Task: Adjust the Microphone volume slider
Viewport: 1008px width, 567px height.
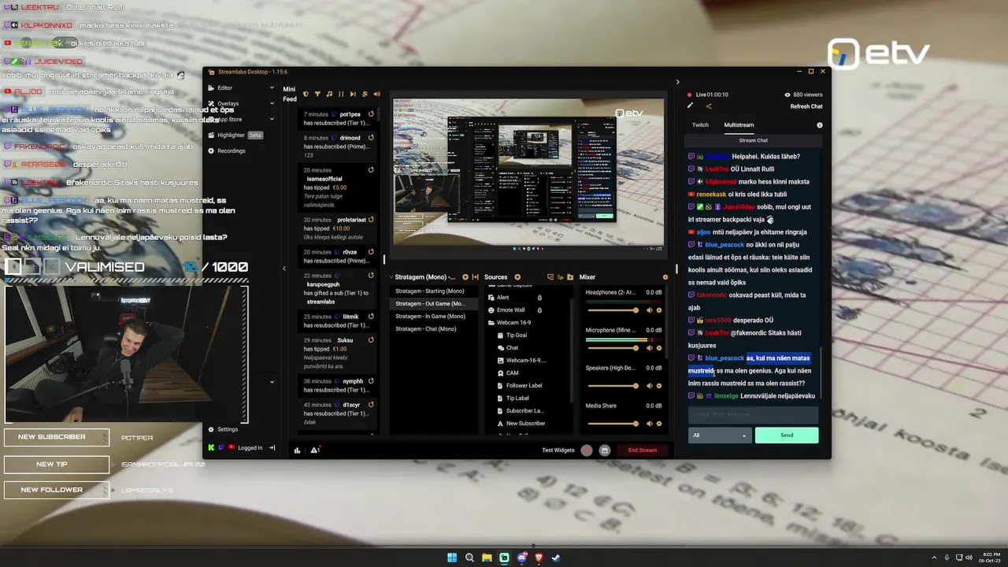Action: (613, 348)
